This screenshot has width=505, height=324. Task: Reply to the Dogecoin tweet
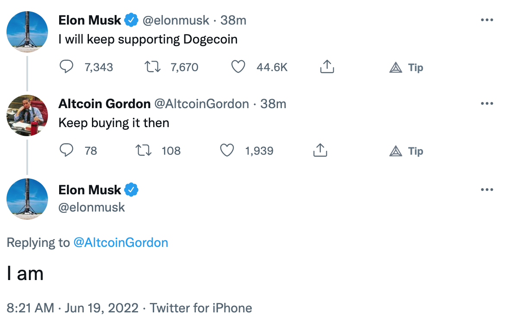[x=66, y=67]
